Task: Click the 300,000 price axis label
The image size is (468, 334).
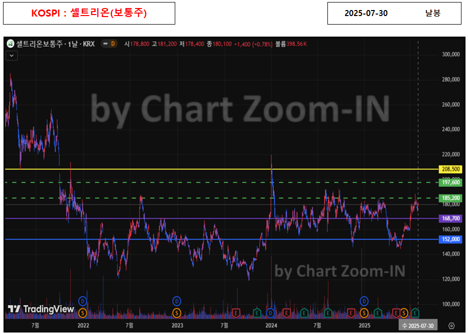Action: pyautogui.click(x=451, y=54)
